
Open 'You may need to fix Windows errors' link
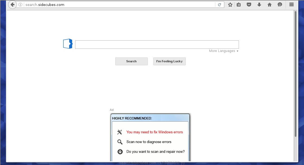[155, 132]
